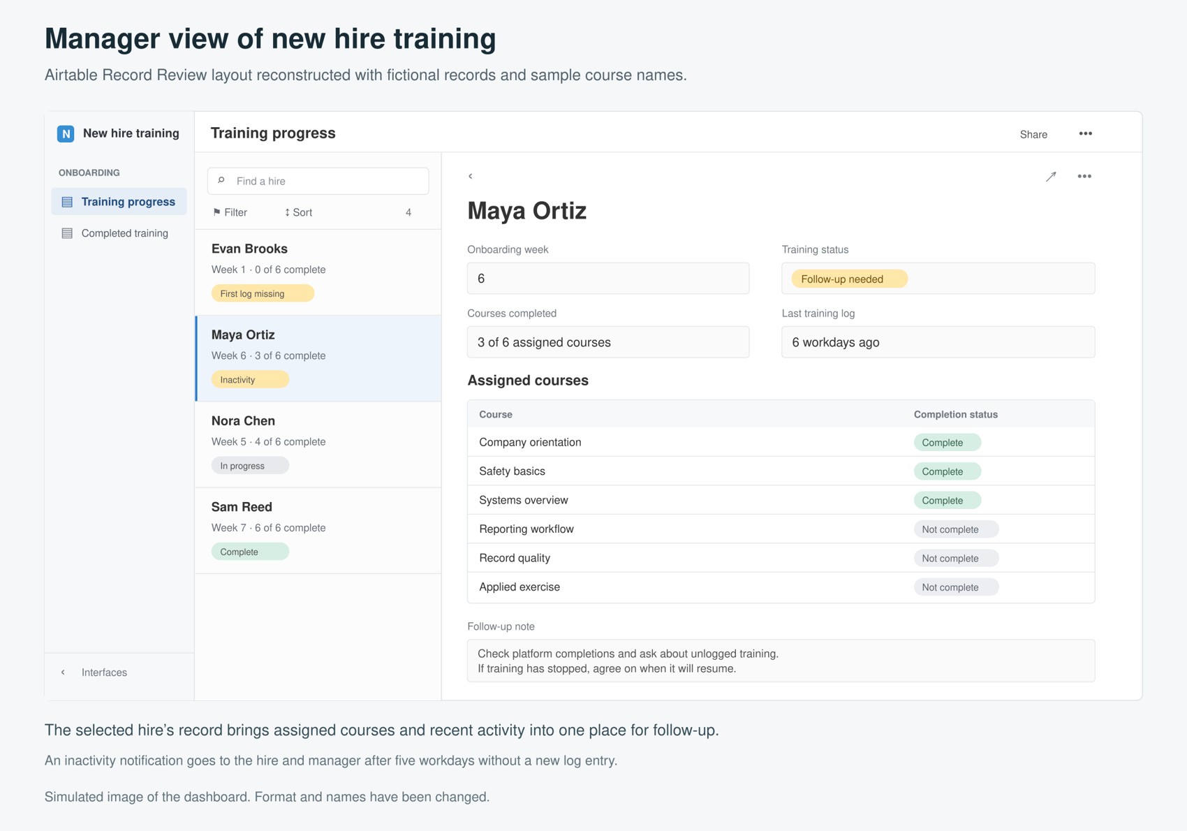The height and width of the screenshot is (831, 1187).
Task: Click the Completed training list icon
Action: click(67, 233)
